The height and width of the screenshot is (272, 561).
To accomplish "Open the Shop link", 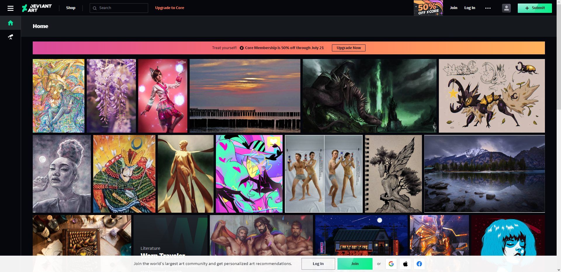I will [71, 8].
